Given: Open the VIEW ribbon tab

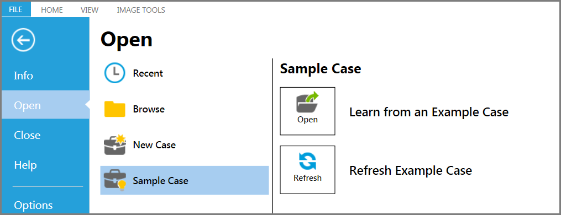Looking at the screenshot, I should 90,10.
